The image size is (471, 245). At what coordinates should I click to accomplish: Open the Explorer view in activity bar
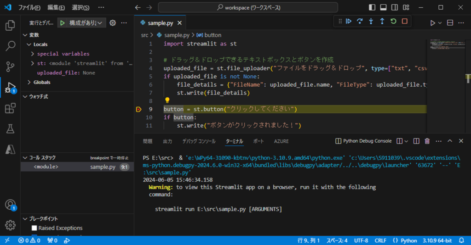click(10, 25)
